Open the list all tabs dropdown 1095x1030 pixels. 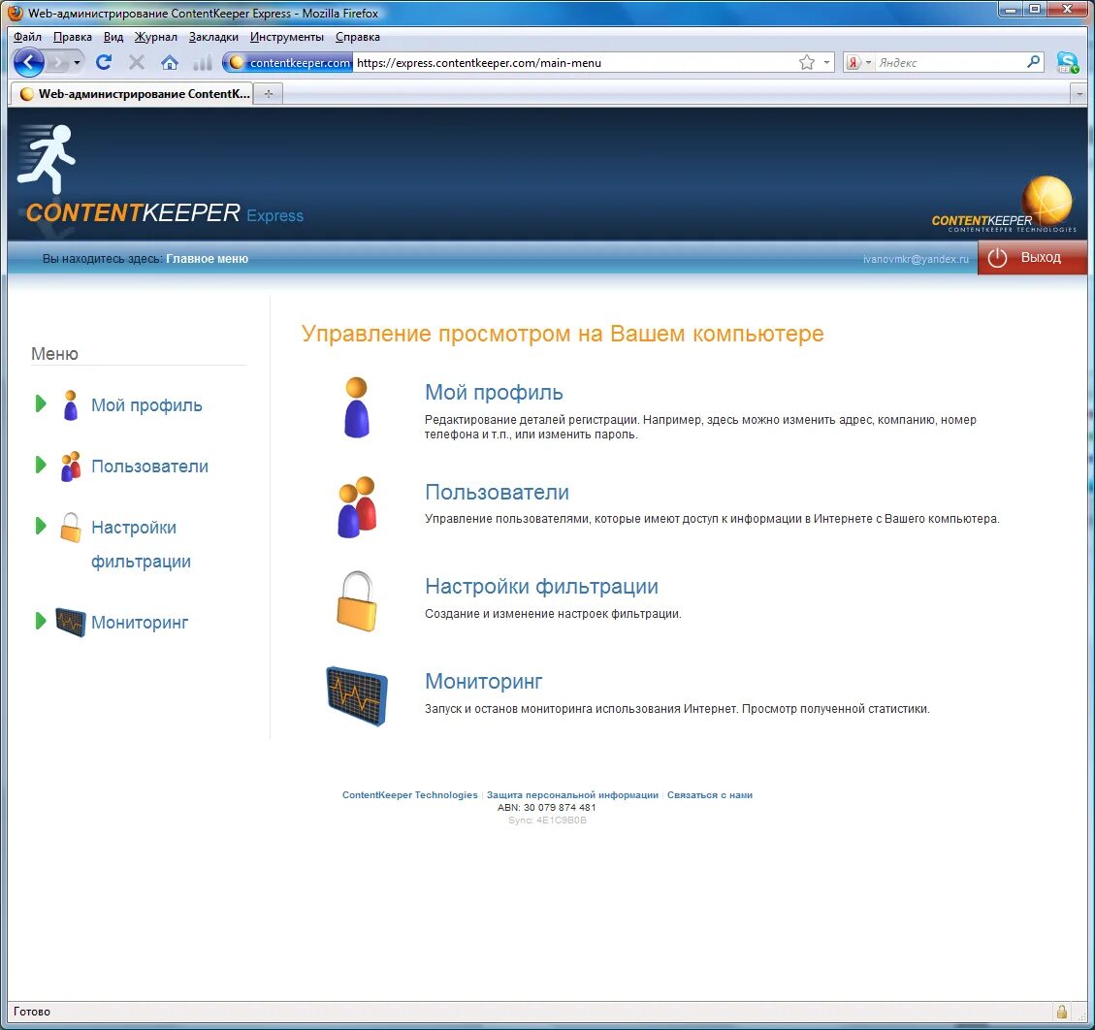1079,93
